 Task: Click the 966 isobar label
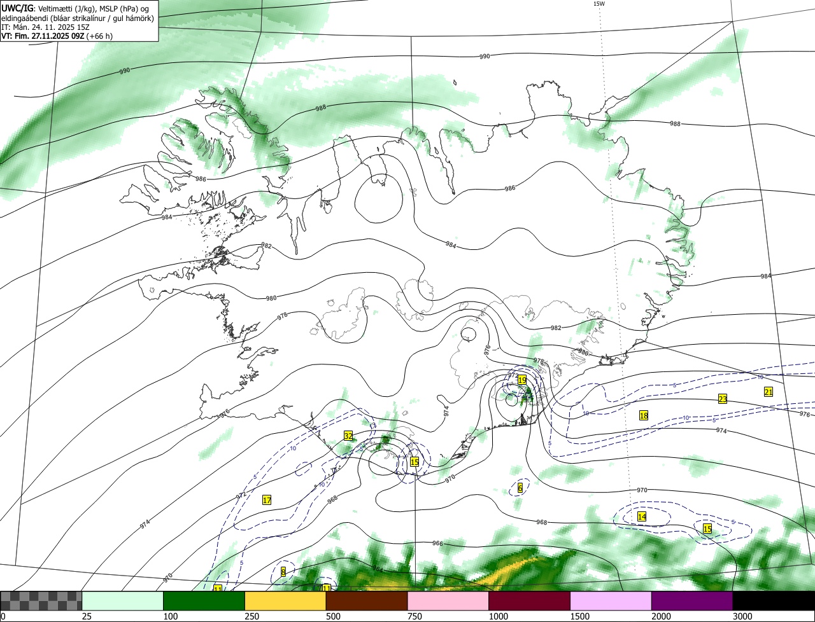[437, 544]
